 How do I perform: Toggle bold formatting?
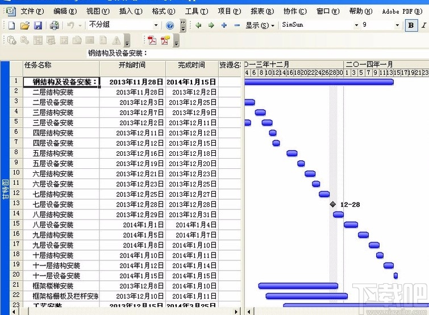tap(411, 26)
